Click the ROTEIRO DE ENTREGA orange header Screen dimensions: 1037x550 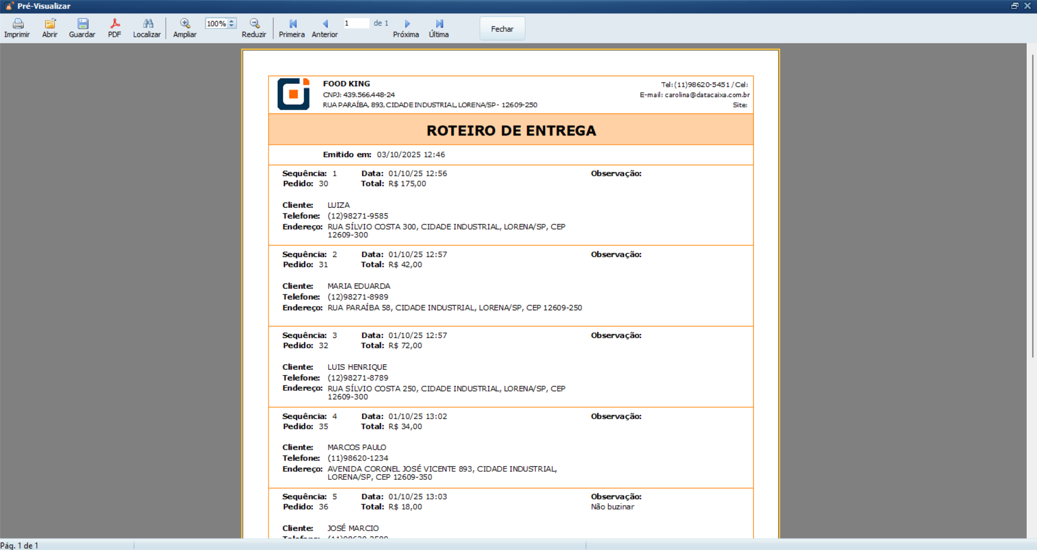(511, 130)
